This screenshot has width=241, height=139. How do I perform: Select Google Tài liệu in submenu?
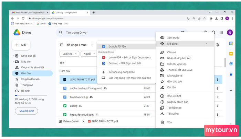pyautogui.click(x=126, y=46)
